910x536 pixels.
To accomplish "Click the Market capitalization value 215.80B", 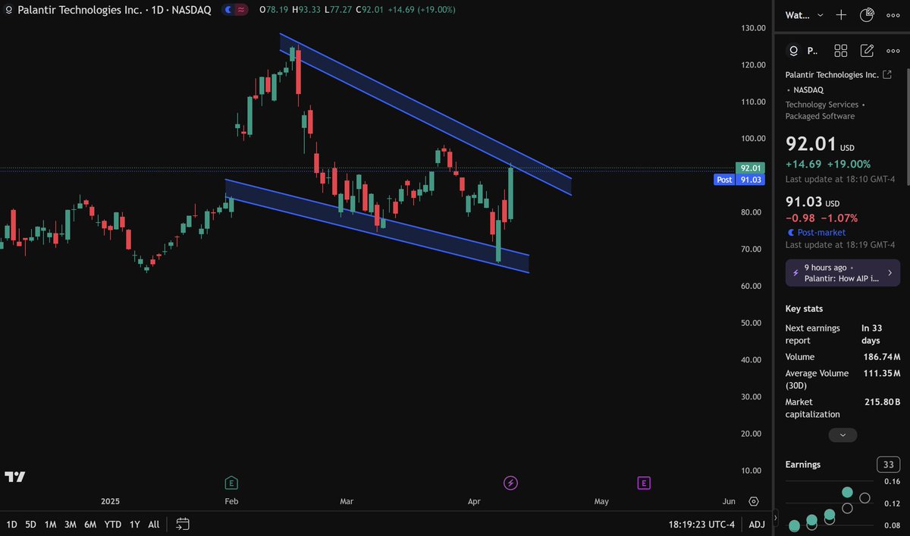I will [x=882, y=403].
